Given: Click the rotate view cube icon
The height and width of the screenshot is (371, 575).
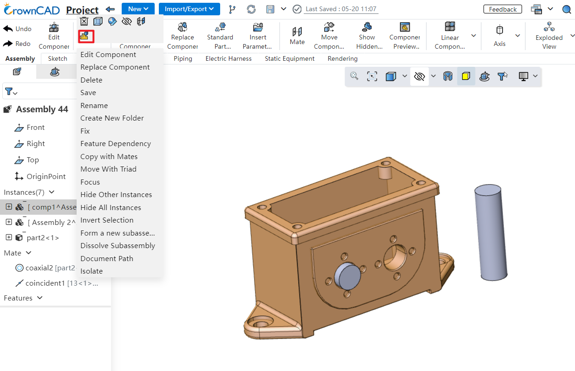Looking at the screenshot, I should (x=484, y=77).
